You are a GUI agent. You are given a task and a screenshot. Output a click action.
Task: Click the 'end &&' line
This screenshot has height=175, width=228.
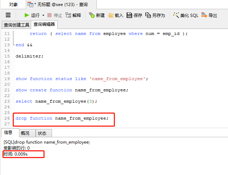24,45
